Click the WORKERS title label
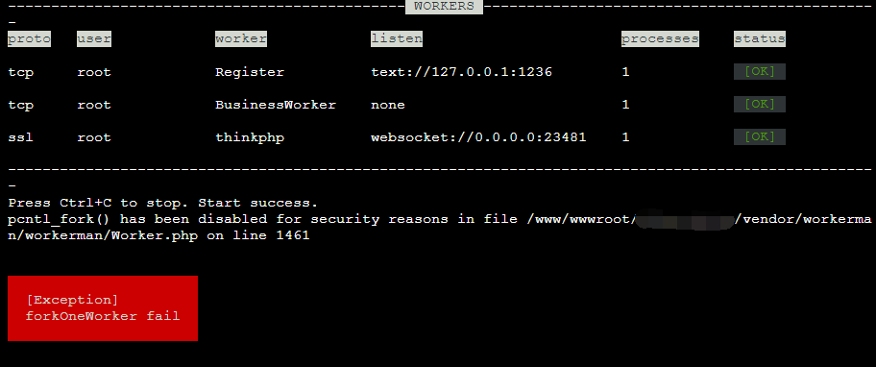The width and height of the screenshot is (876, 367). point(444,7)
